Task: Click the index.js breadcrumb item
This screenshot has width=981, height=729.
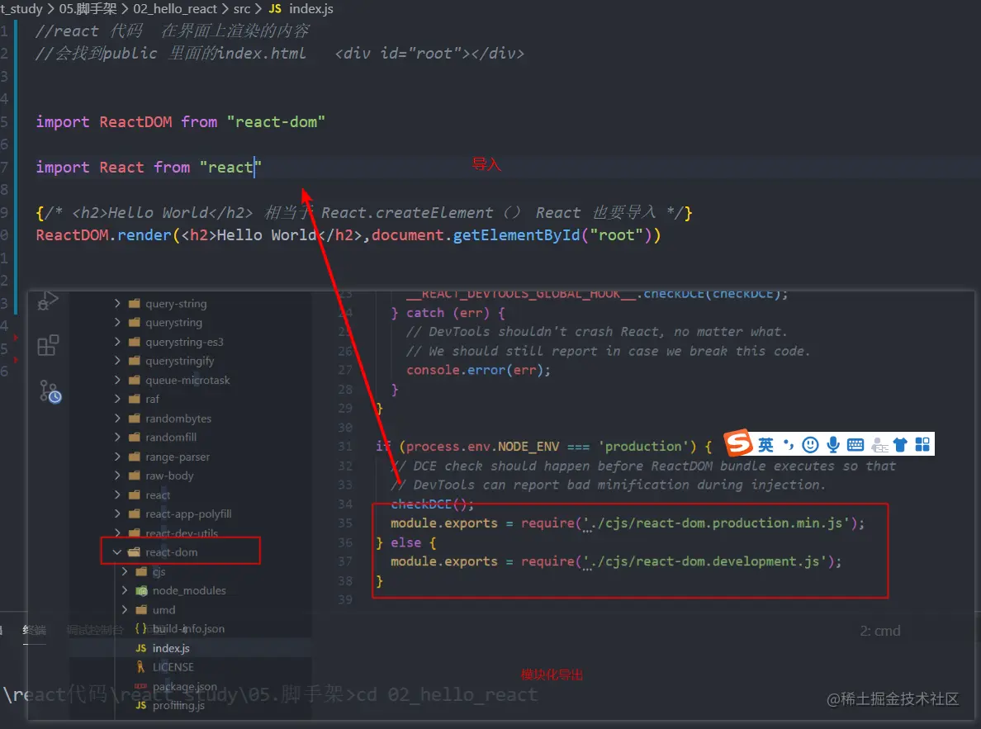Action: (x=311, y=9)
